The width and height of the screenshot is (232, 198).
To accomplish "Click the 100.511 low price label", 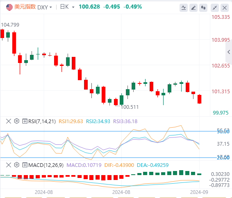I will point(130,107).
